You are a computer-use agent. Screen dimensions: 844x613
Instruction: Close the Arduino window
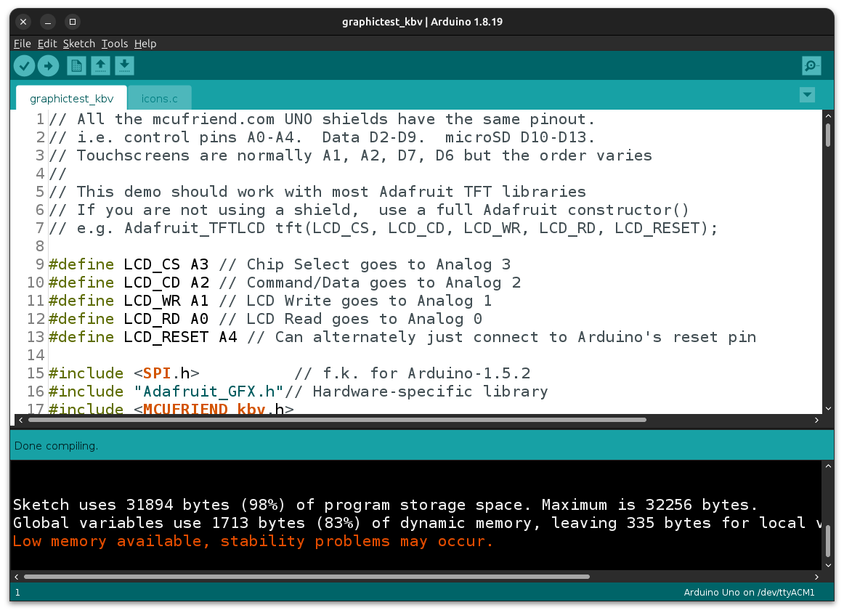tap(23, 22)
